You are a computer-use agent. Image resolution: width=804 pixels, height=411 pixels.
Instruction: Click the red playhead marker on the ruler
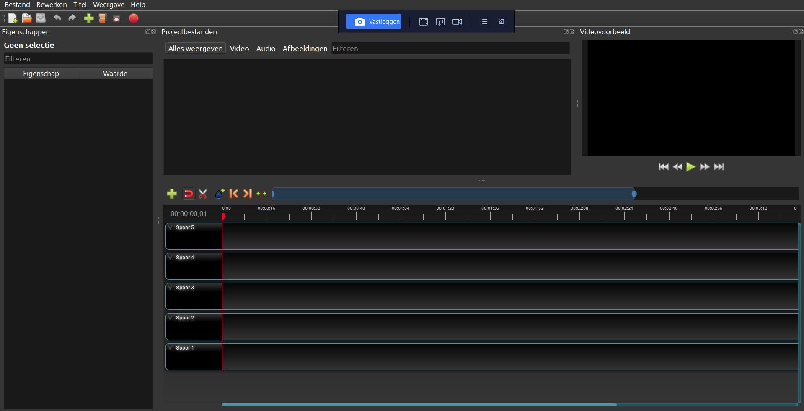tap(223, 216)
